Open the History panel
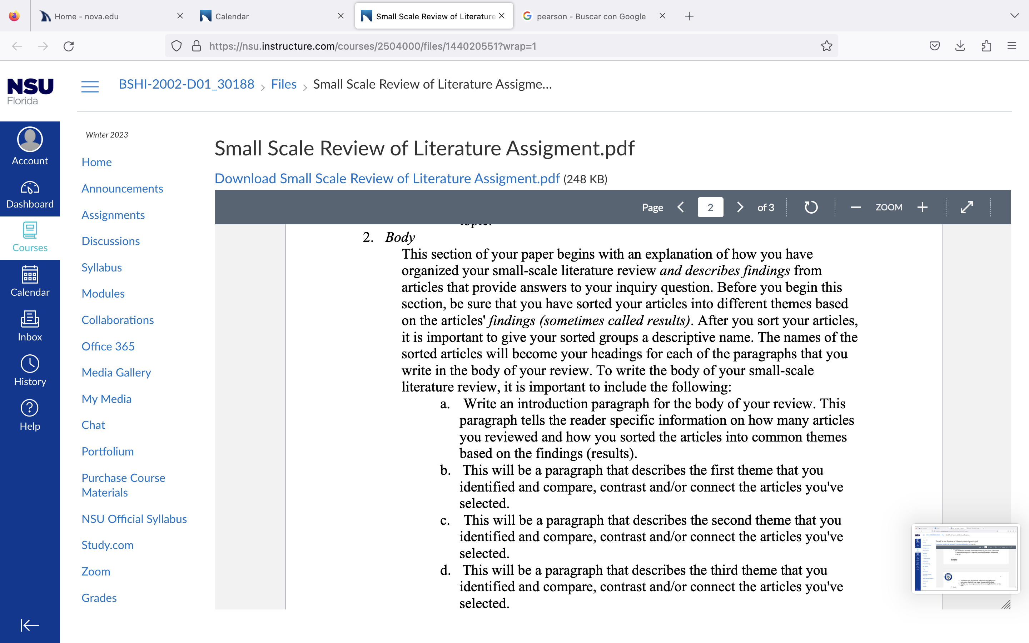Image resolution: width=1029 pixels, height=643 pixels. tap(30, 371)
